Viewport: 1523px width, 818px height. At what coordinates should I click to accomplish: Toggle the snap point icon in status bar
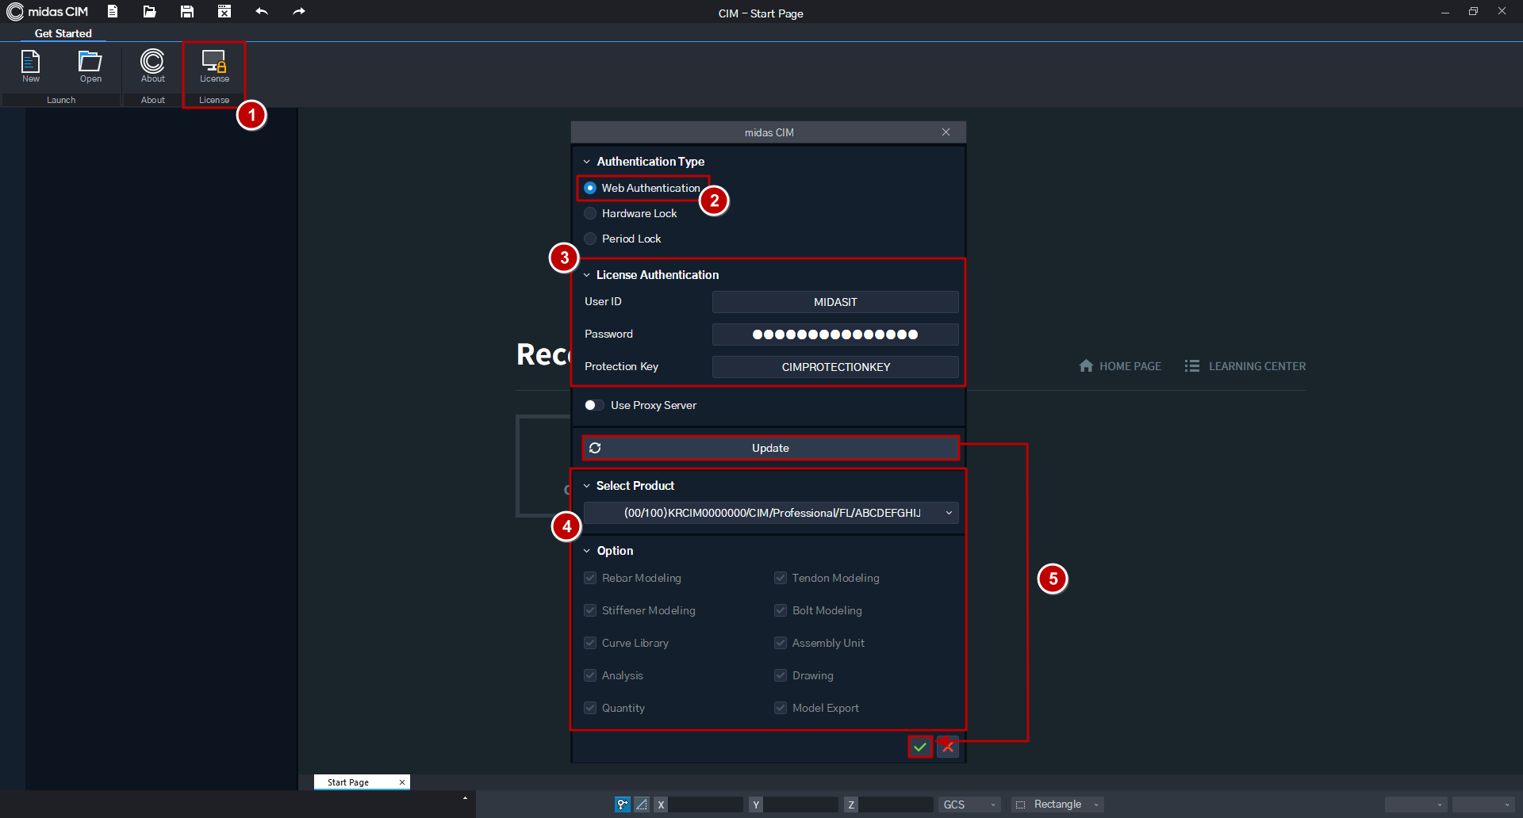coord(623,805)
